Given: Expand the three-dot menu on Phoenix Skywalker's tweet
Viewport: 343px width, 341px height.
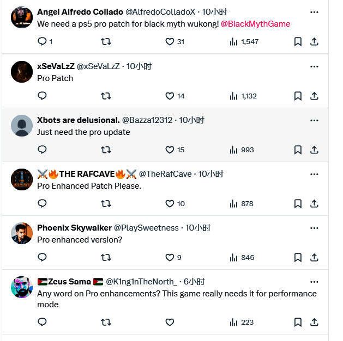Looking at the screenshot, I should 314,228.
